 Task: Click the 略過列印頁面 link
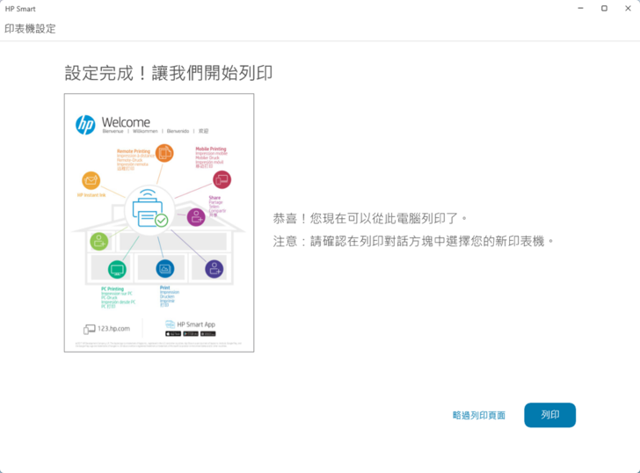pos(478,416)
